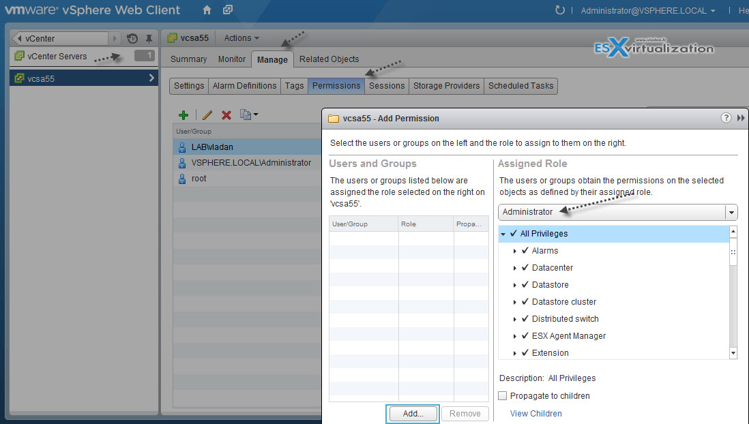The image size is (749, 424).
Task: Click pencil edit permission icon
Action: point(207,115)
